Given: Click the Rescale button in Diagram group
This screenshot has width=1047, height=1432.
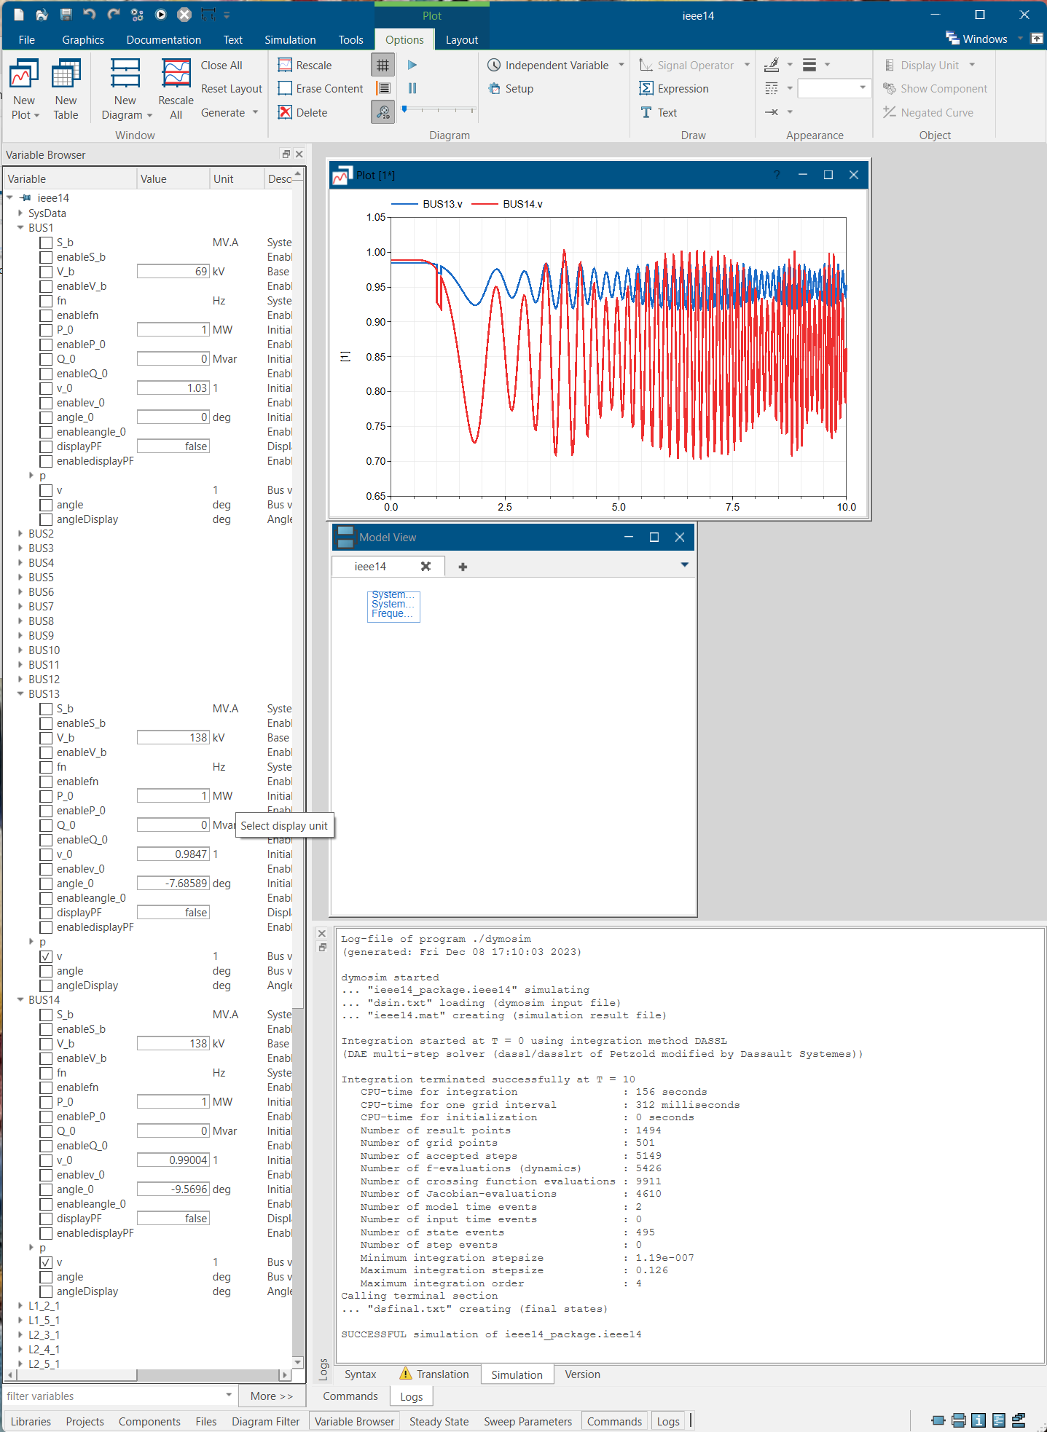Looking at the screenshot, I should click(305, 65).
